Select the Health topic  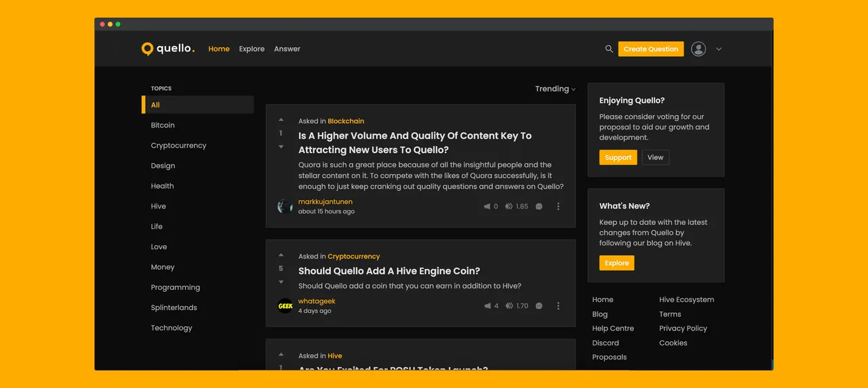(x=162, y=186)
